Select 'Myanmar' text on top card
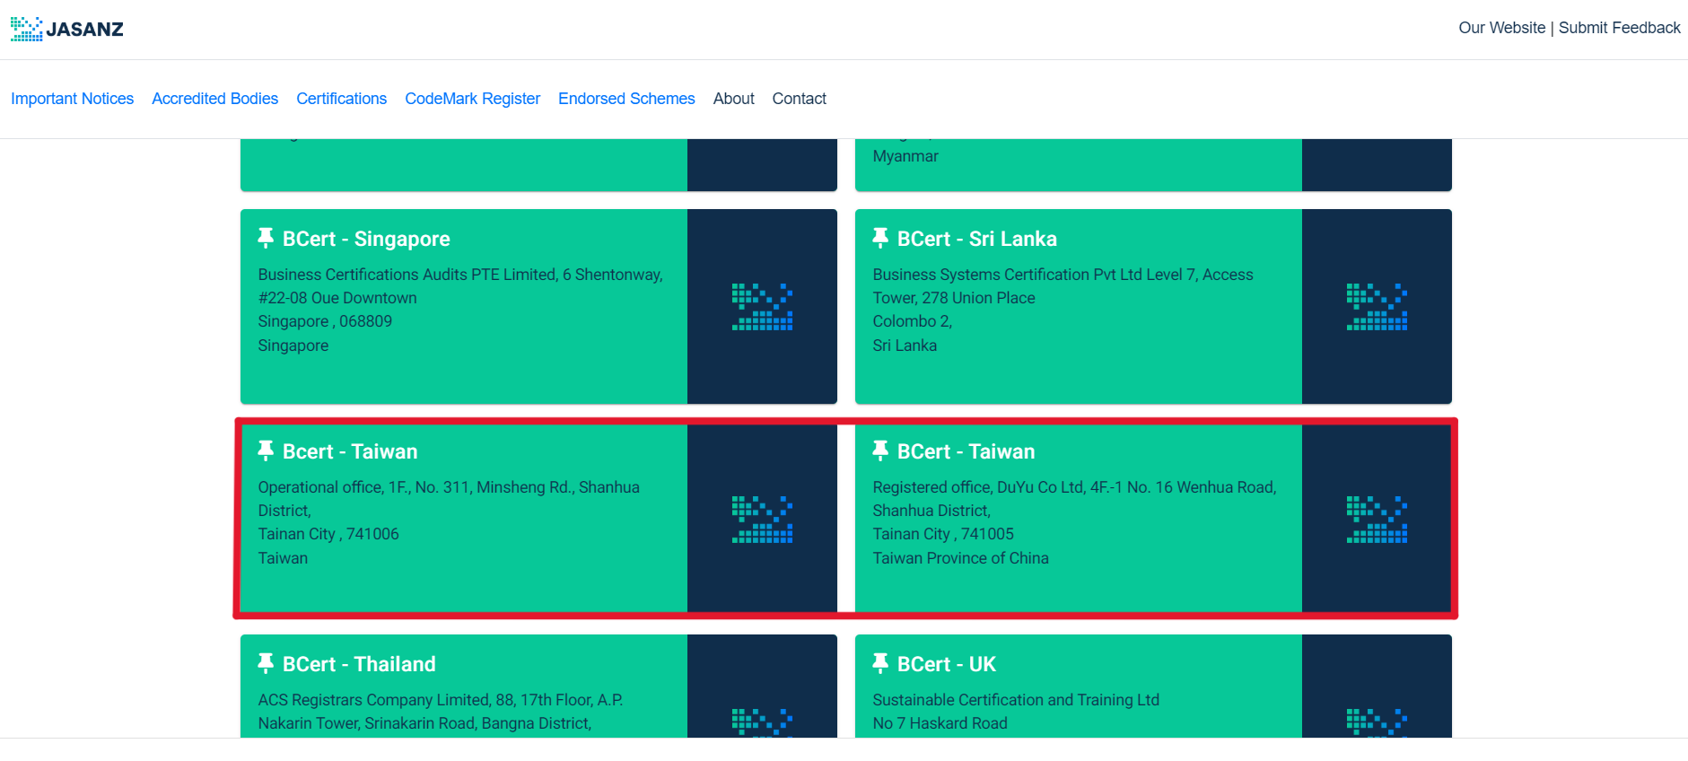1688x761 pixels. point(905,156)
